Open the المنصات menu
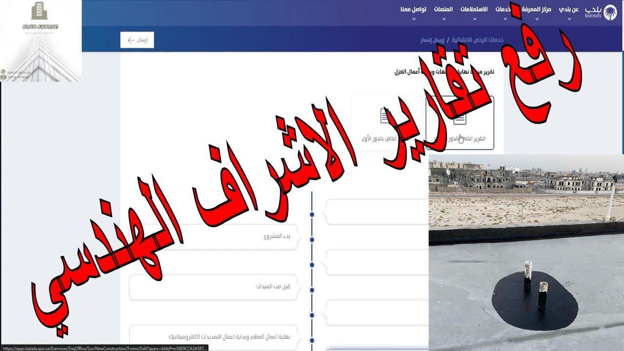Viewport: 624px width, 351px height. click(443, 9)
